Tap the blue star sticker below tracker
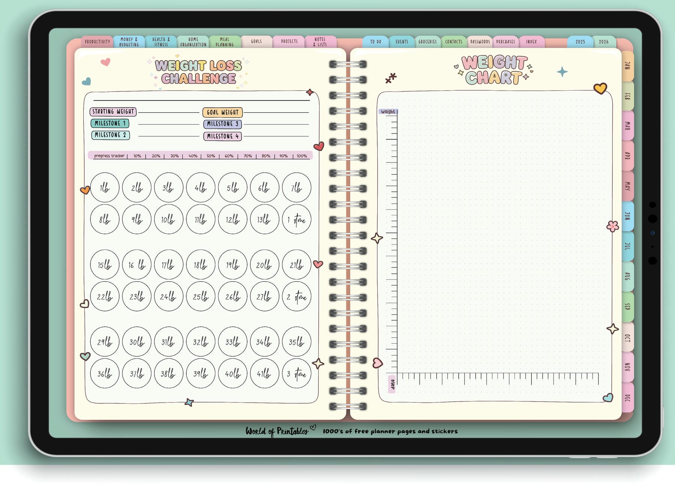 (x=189, y=402)
